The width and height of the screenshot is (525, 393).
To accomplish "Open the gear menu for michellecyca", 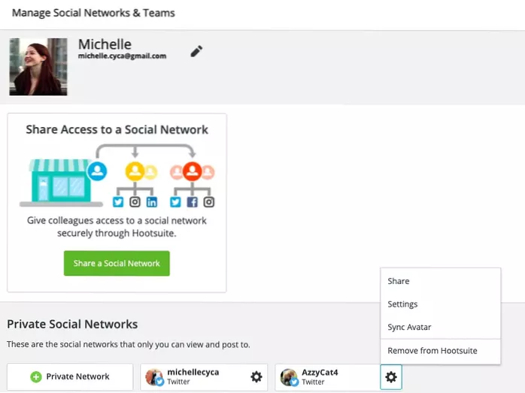I will tap(256, 377).
